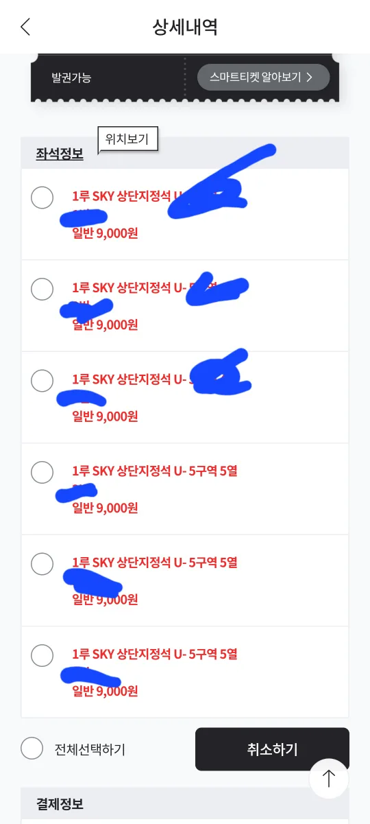Tap the scroll-to-top arrow icon
The image size is (370, 824).
click(329, 779)
